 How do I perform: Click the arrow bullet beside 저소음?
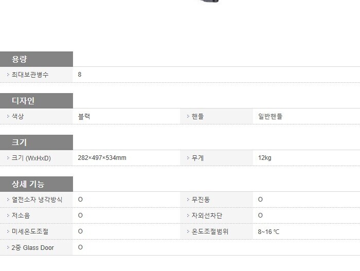pos(8,215)
